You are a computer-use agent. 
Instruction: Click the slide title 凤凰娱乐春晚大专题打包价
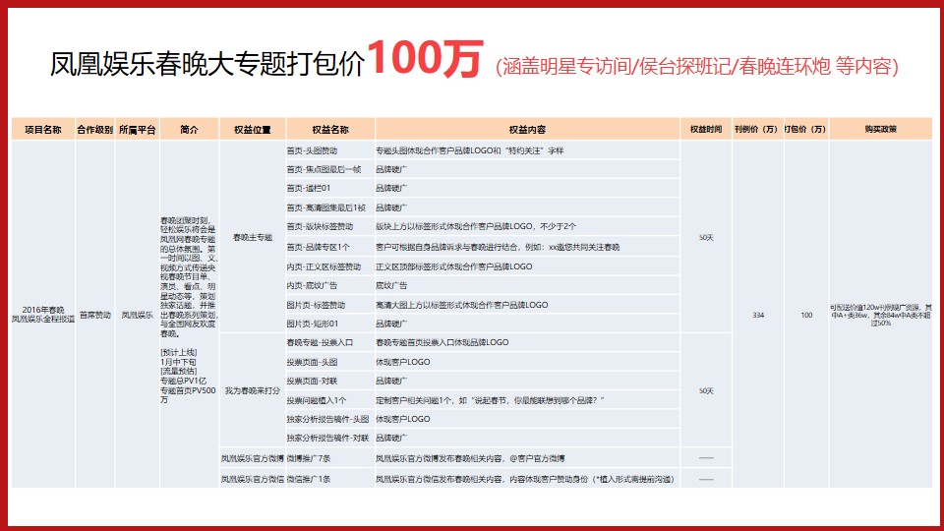pos(207,65)
